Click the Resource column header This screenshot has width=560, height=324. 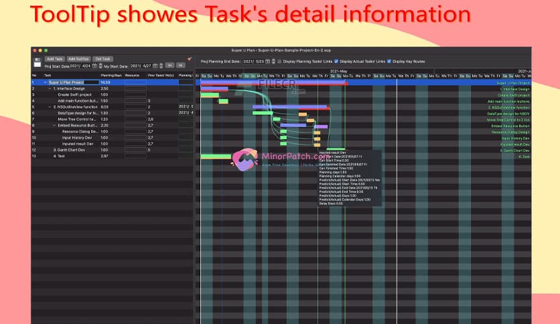pyautogui.click(x=134, y=76)
